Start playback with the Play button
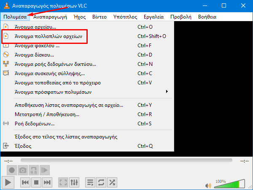253x190 pixels. (x=8, y=182)
